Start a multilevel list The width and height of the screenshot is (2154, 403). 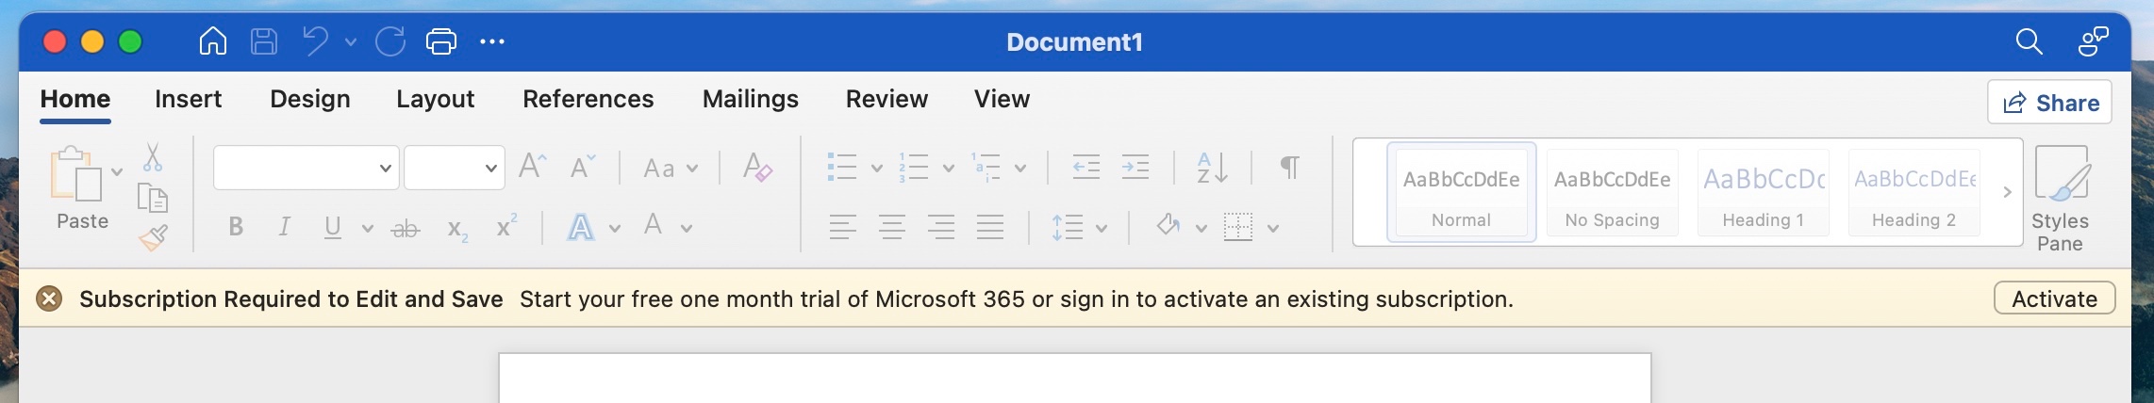tap(986, 168)
